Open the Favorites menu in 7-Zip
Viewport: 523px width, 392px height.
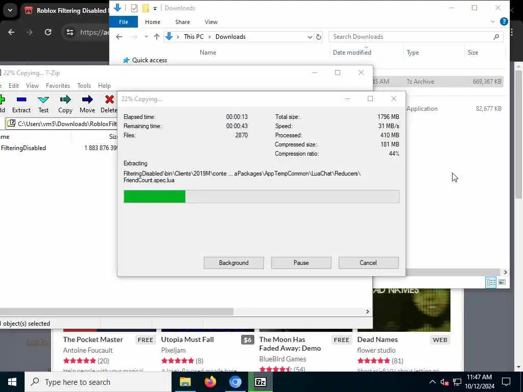(58, 86)
